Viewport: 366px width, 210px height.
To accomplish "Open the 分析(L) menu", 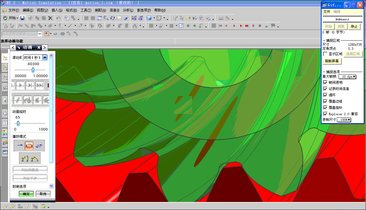I will point(128,10).
